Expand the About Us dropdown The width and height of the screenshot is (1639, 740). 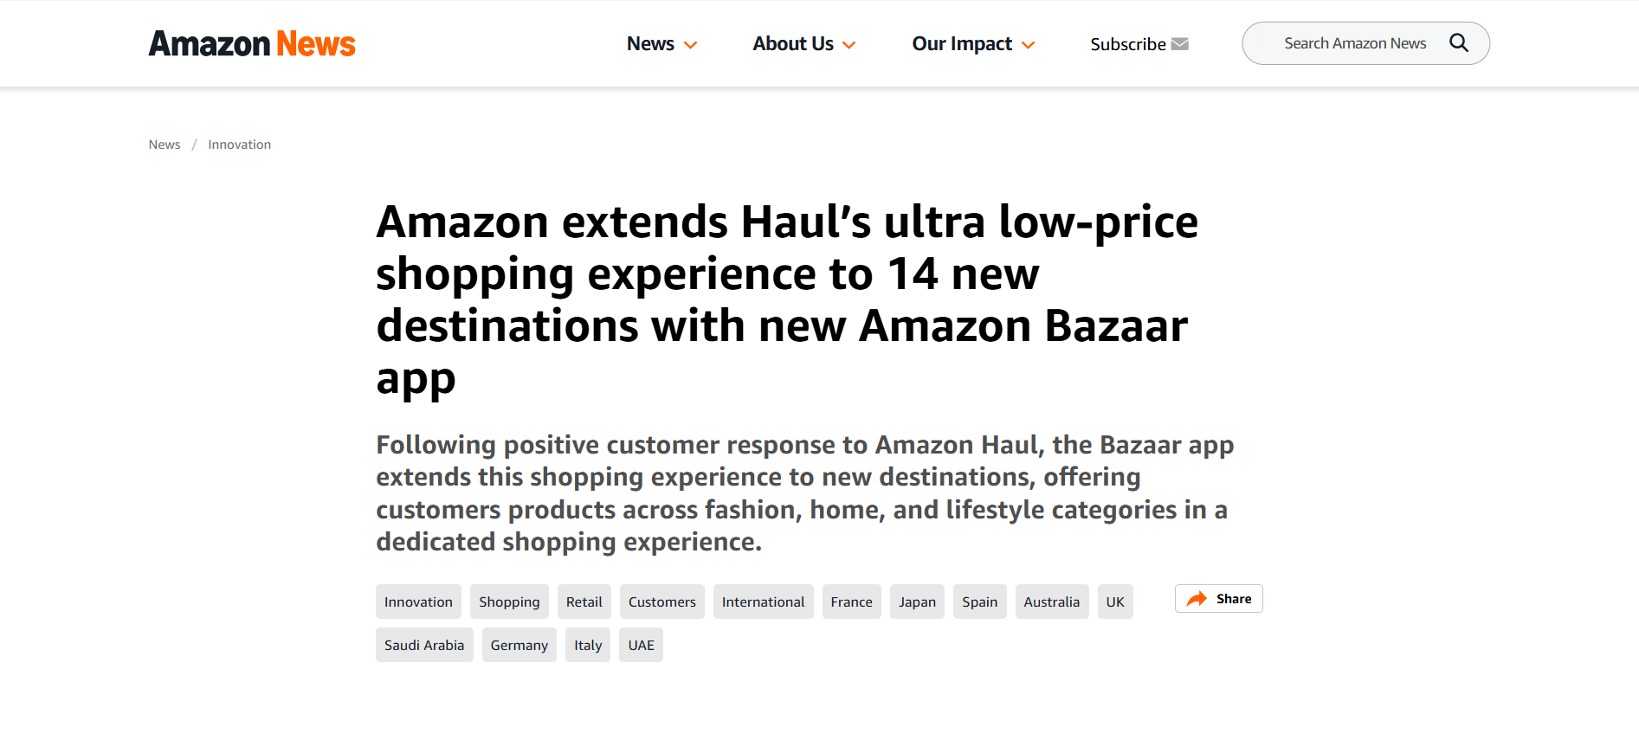tap(803, 44)
